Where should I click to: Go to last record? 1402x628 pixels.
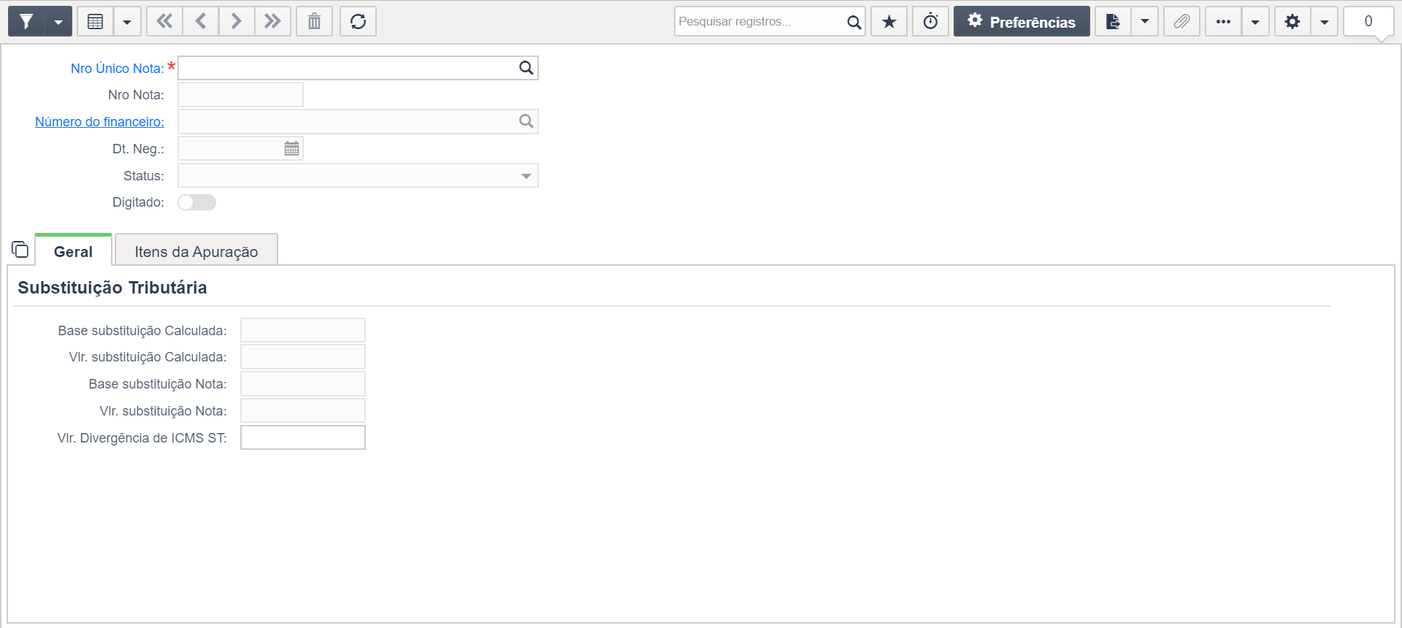(272, 21)
